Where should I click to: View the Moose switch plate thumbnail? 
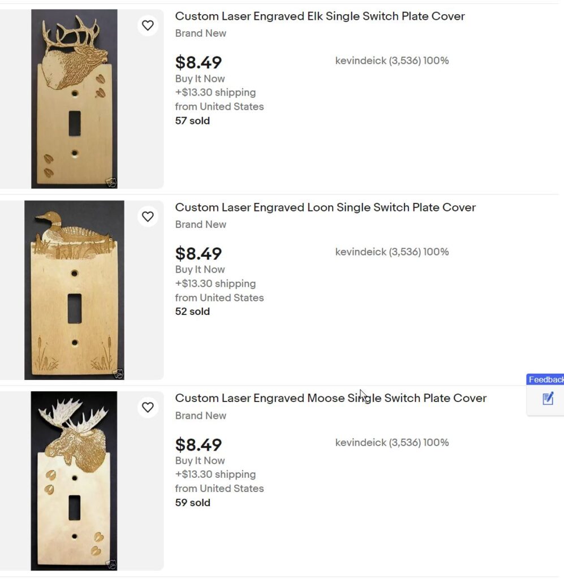click(x=74, y=481)
